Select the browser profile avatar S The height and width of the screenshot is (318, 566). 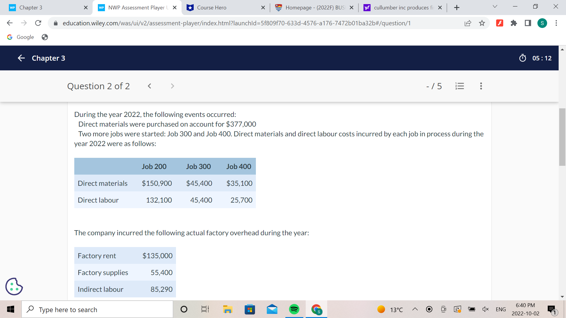[542, 23]
